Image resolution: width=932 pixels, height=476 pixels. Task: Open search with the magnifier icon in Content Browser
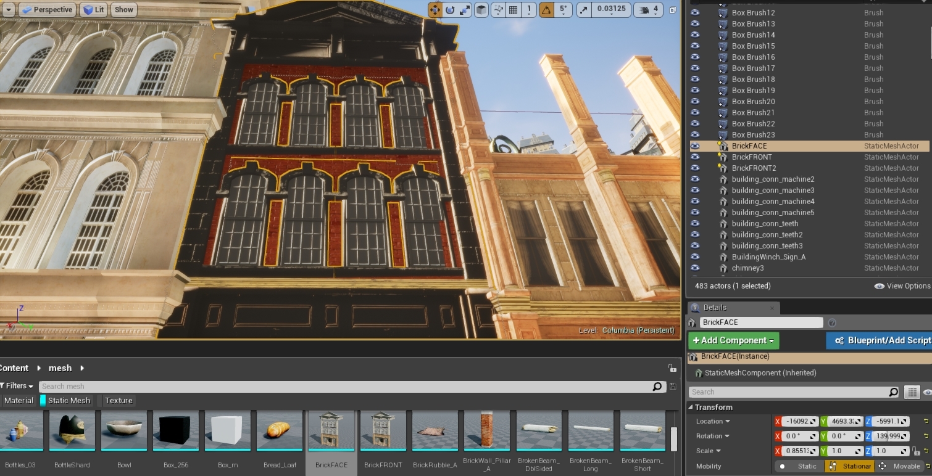(x=657, y=386)
